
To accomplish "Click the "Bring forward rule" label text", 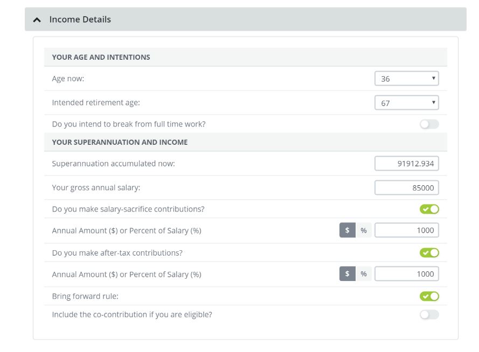I will [85, 296].
